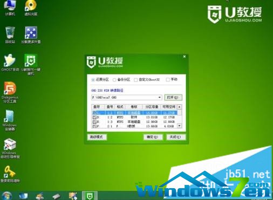
Task: Launch the GHOST manual ghost icon
Action: click(x=10, y=63)
